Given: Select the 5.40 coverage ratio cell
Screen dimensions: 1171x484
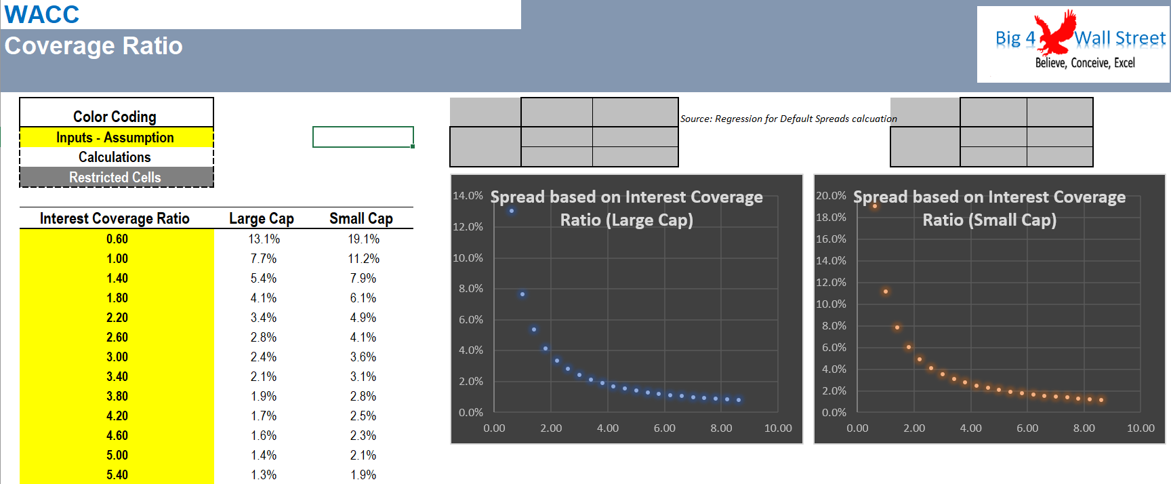Looking at the screenshot, I should tap(117, 475).
